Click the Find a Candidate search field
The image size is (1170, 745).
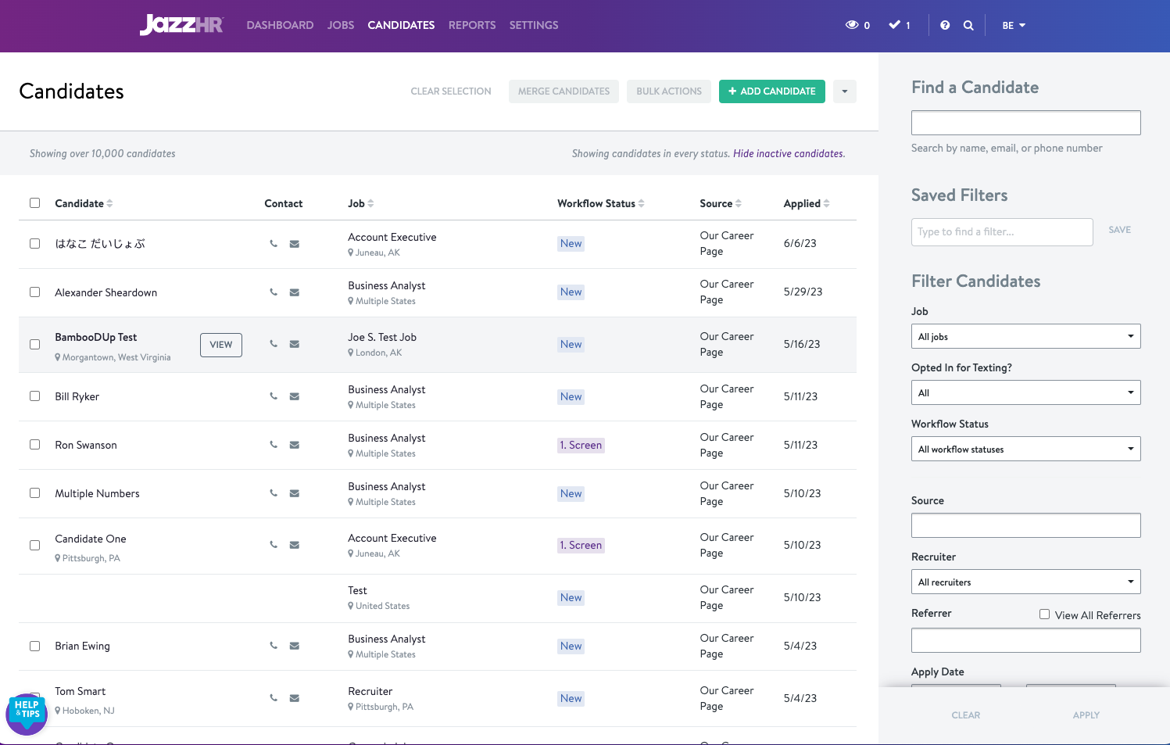1025,123
